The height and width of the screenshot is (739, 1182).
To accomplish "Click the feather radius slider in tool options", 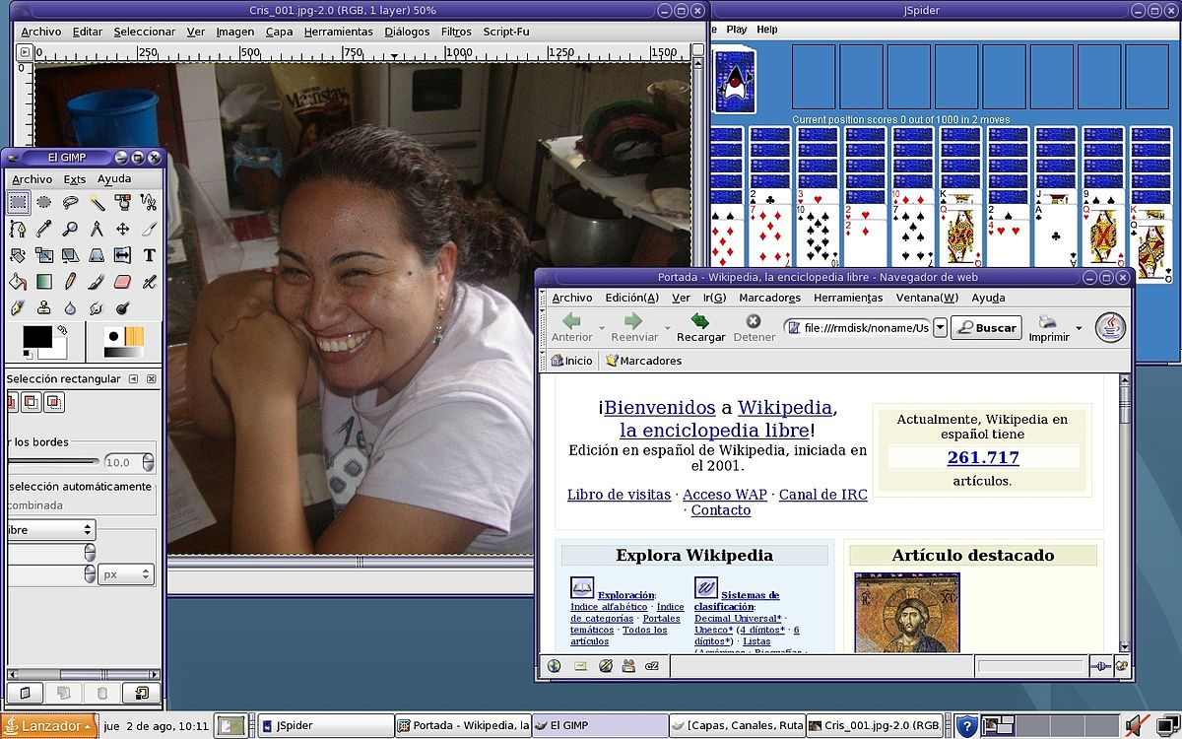I will (54, 461).
